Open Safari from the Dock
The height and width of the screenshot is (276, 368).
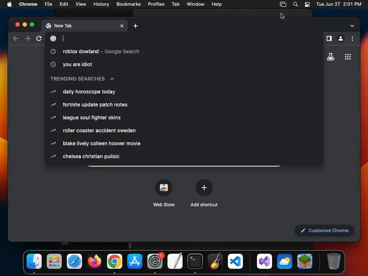click(x=74, y=261)
